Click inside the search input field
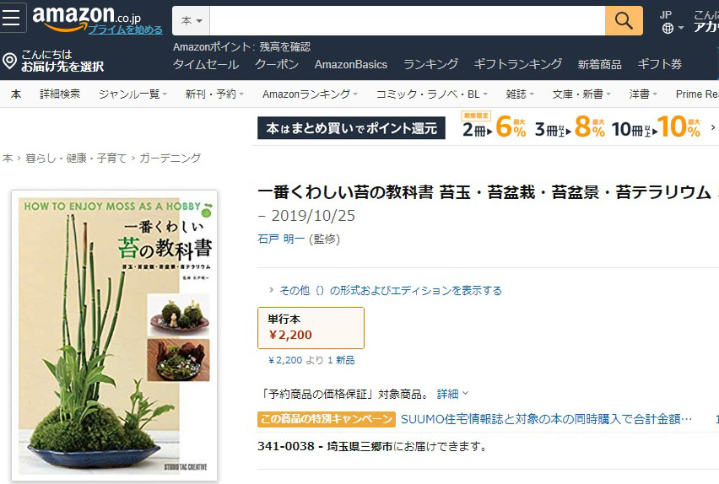Viewport: 719px width, 484px height. click(x=408, y=20)
